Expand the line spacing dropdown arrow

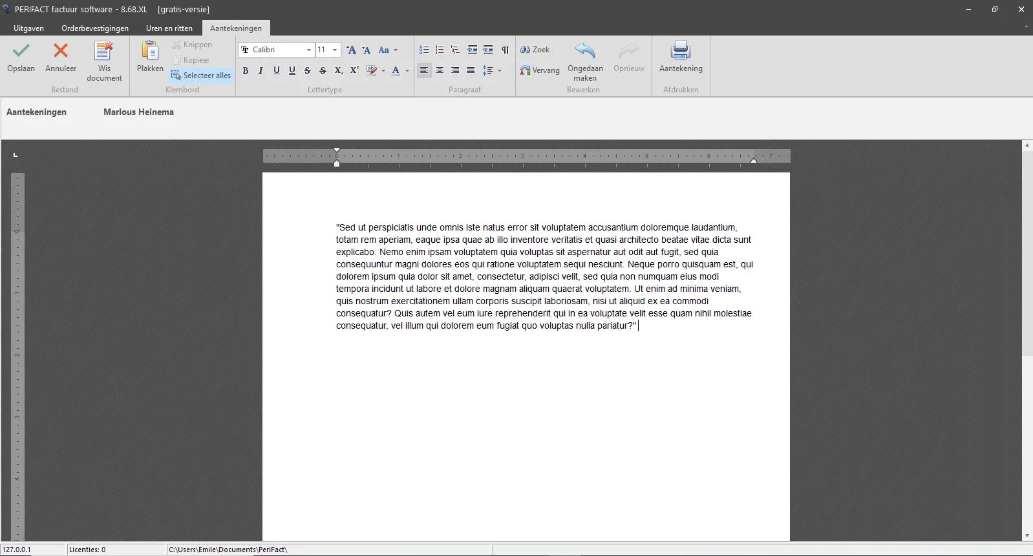(500, 70)
